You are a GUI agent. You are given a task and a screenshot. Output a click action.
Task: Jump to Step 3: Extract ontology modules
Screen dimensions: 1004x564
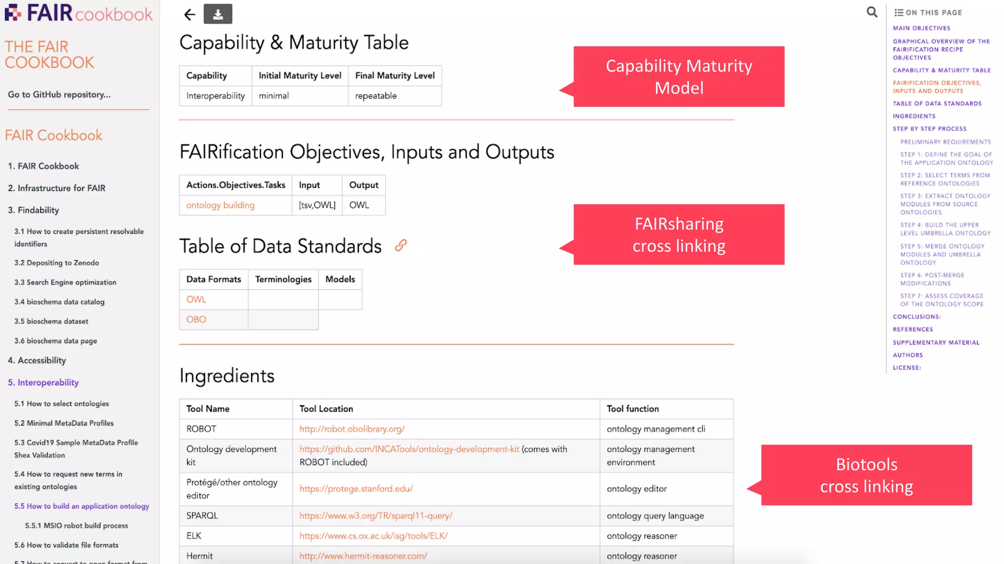point(945,204)
